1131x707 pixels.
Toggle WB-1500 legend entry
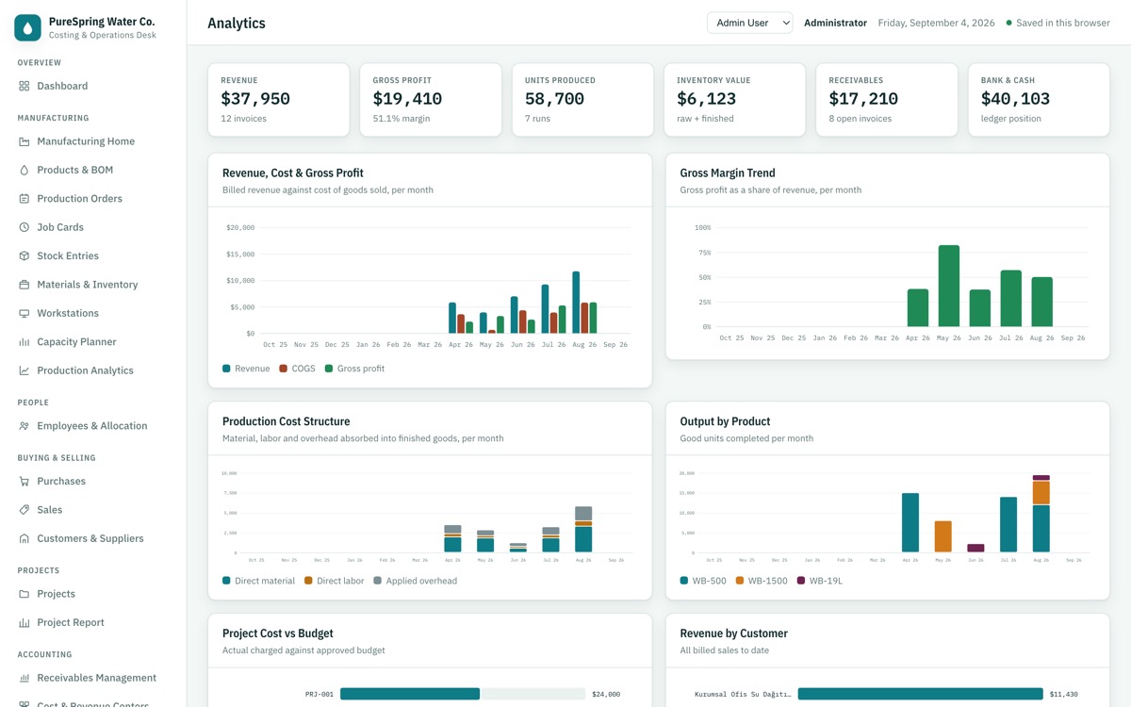click(x=762, y=581)
